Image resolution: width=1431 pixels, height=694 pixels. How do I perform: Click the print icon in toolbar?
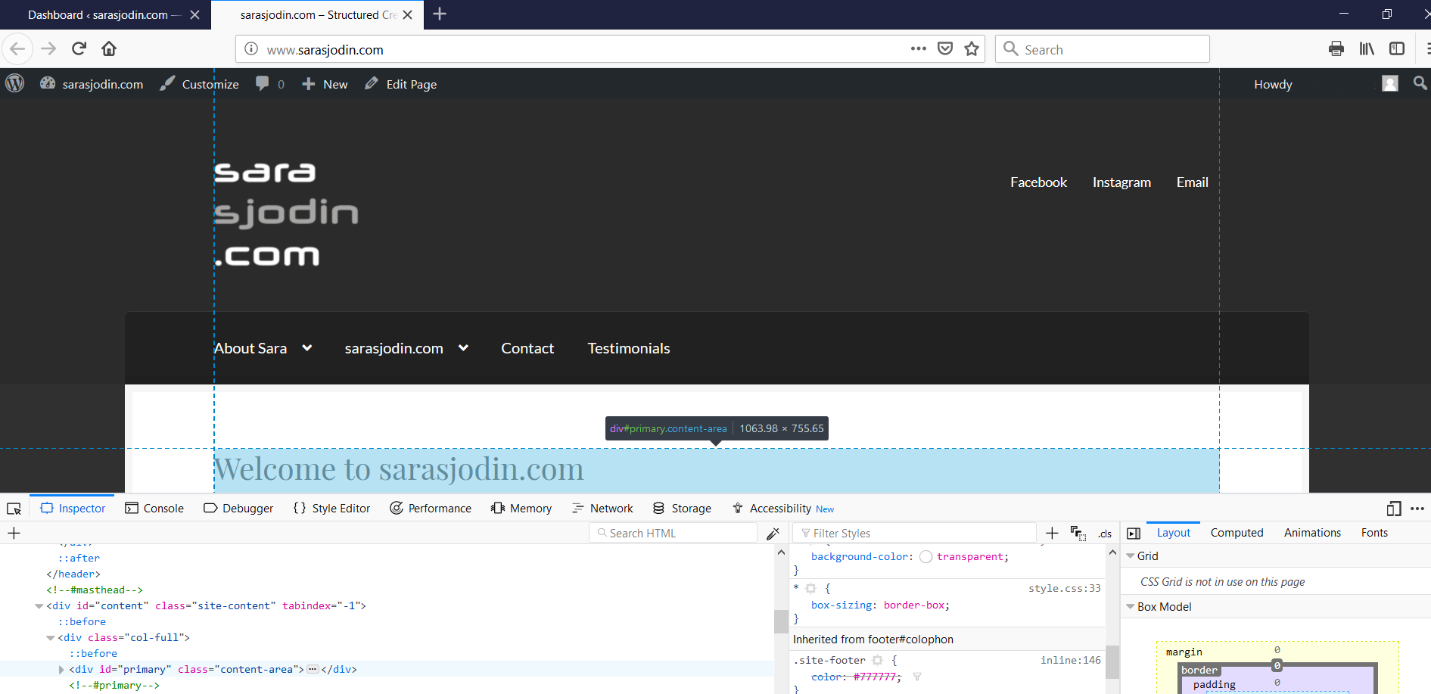[1336, 49]
